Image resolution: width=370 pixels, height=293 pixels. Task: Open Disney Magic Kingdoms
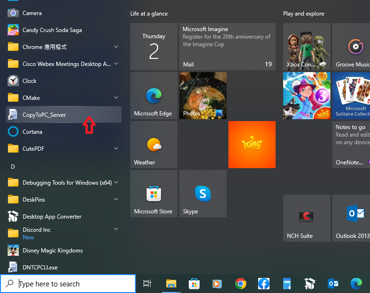pos(64,251)
